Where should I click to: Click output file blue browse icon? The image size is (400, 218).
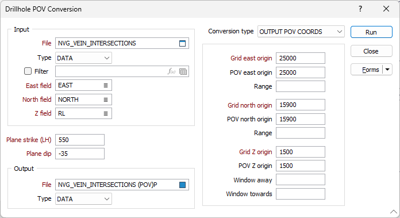pos(182,185)
